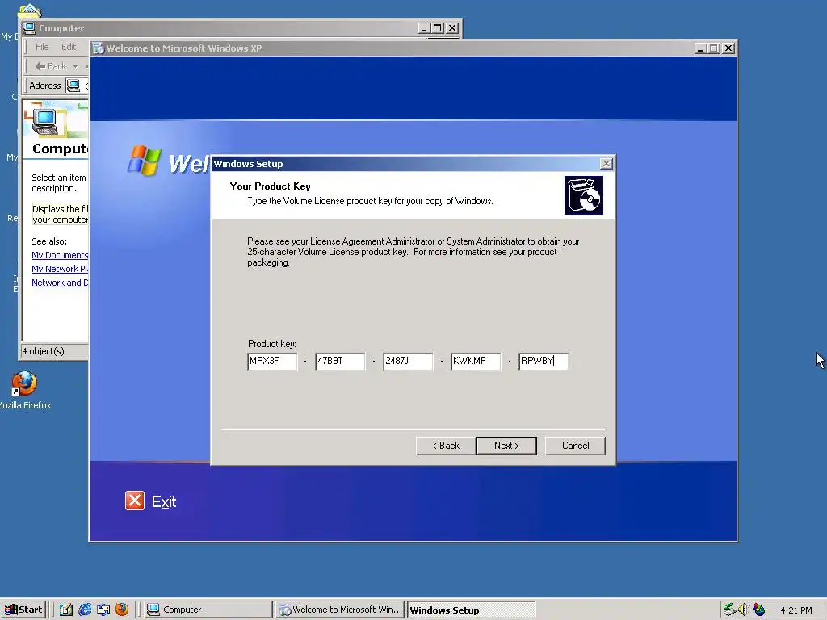Click the Computer title bar icon
The image size is (827, 620).
pyautogui.click(x=30, y=28)
